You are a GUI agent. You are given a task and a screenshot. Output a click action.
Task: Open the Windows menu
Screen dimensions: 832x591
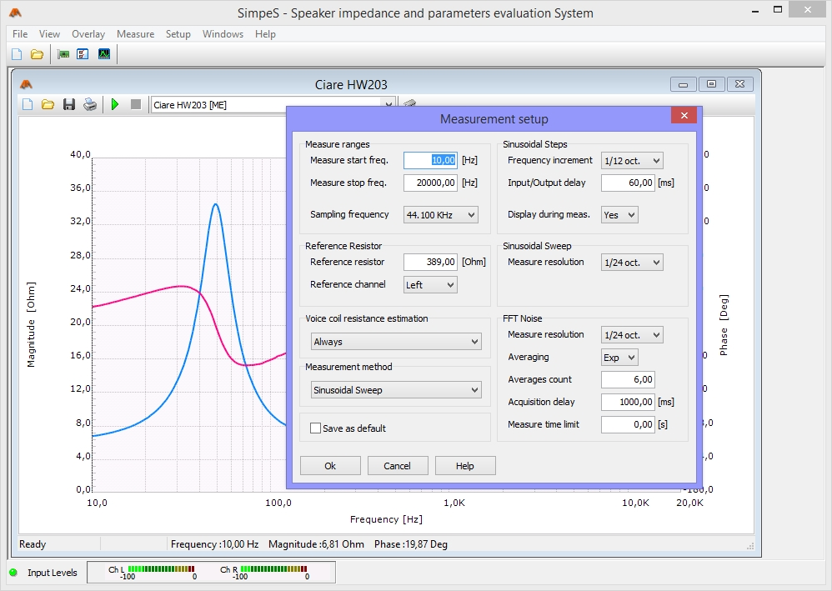[x=223, y=34]
